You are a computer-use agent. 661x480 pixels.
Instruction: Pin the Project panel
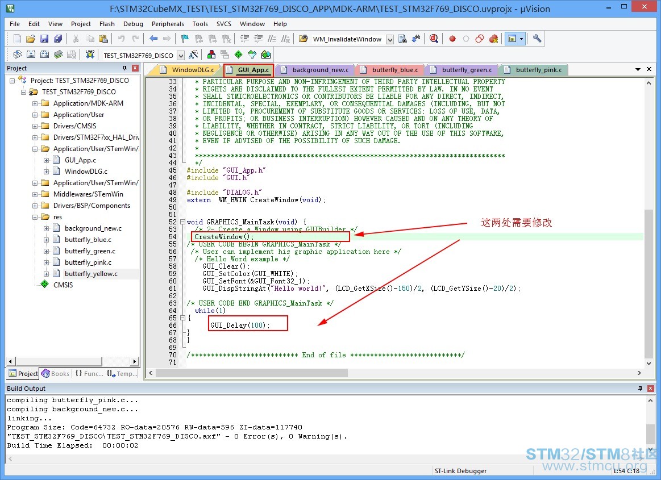tap(125, 68)
